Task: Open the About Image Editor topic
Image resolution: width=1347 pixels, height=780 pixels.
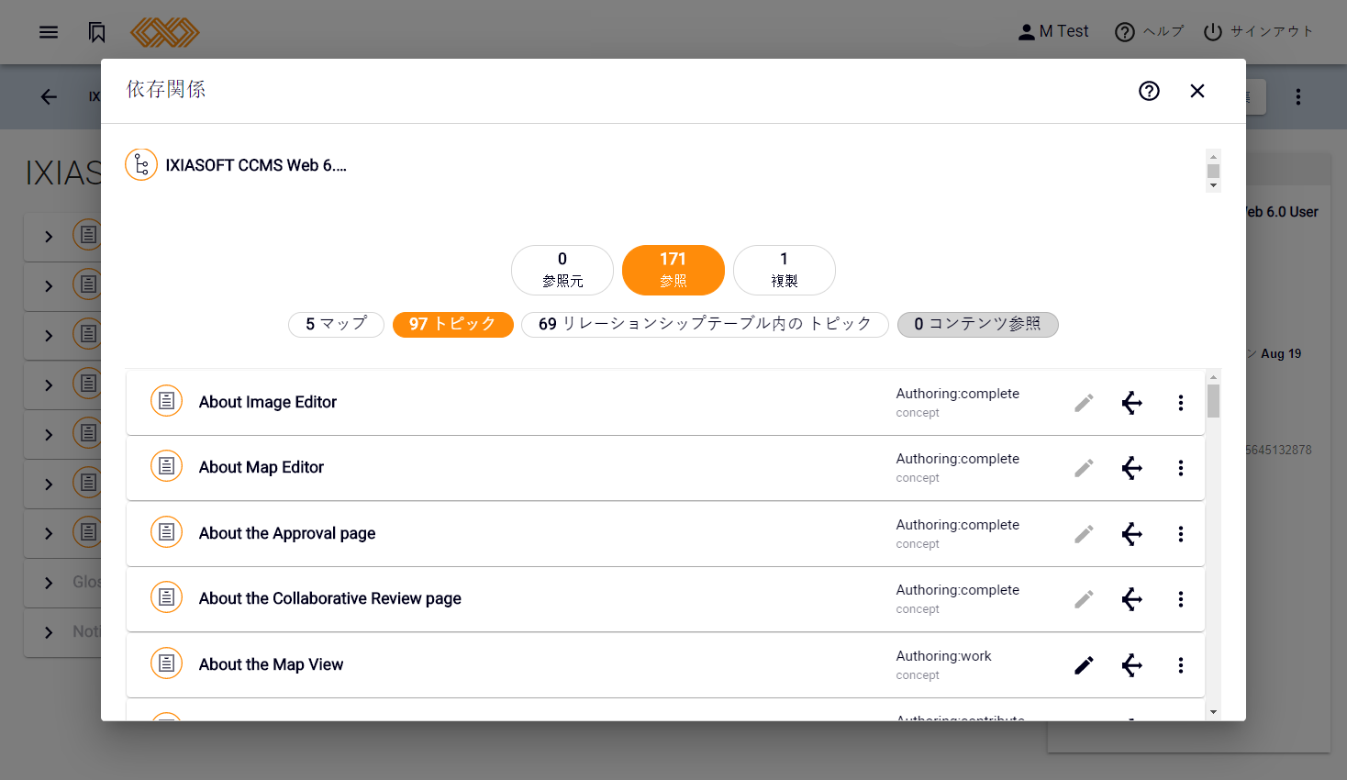Action: pyautogui.click(x=268, y=402)
